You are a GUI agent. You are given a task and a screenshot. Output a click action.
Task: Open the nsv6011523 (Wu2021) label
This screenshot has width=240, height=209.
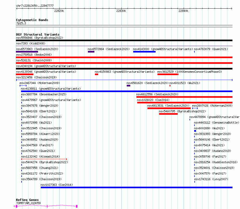tap(185, 83)
